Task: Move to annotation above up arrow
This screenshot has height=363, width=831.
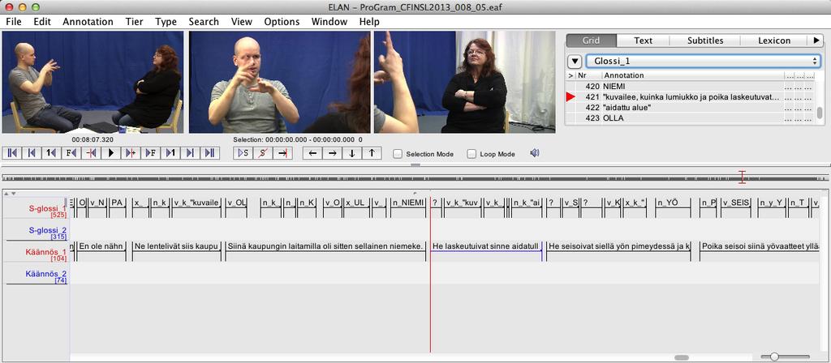Action: tap(372, 153)
